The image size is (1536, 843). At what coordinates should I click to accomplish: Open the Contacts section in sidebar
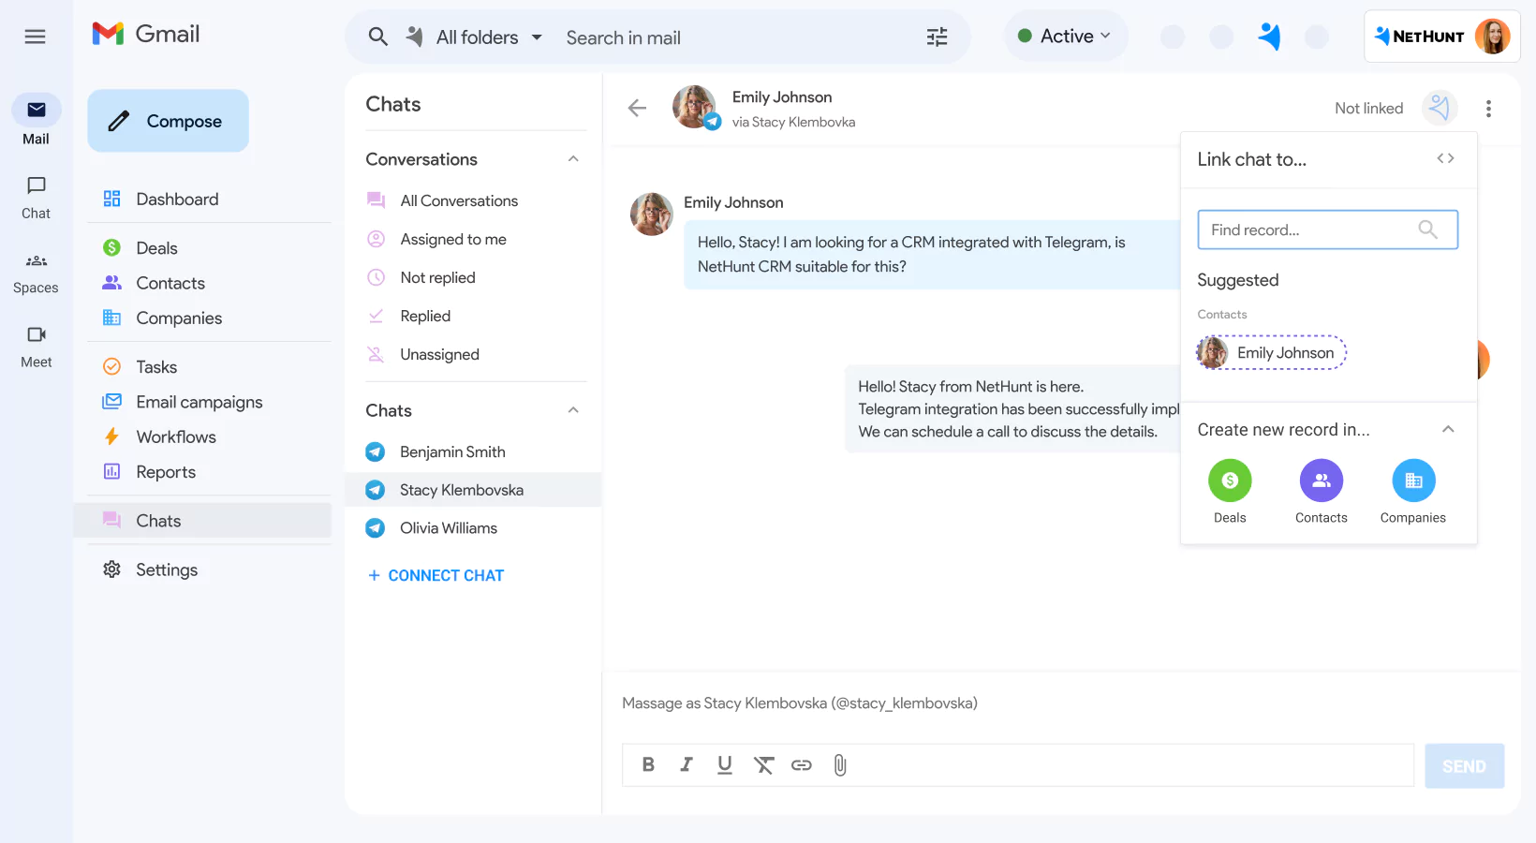click(170, 283)
